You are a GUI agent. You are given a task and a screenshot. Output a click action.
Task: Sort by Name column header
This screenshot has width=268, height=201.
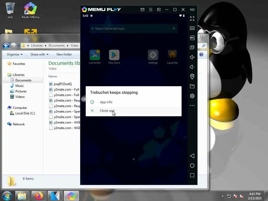(53, 76)
